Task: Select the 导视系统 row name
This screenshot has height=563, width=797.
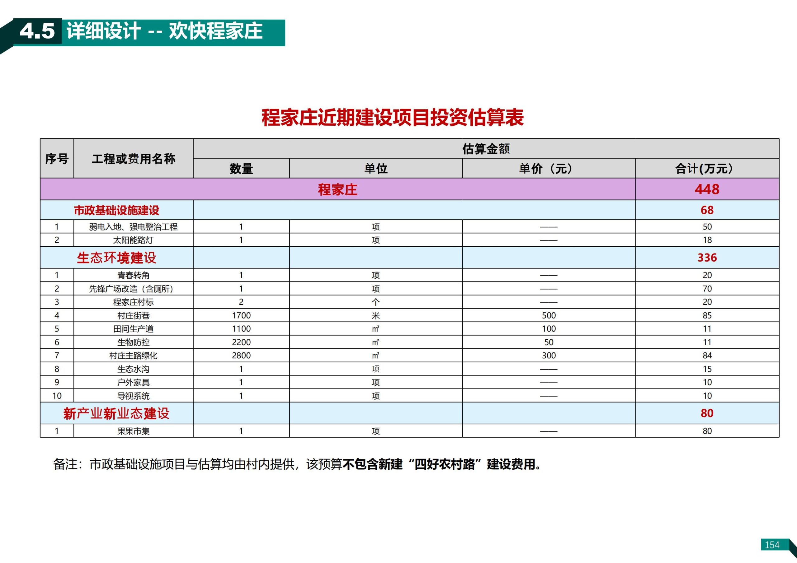Action: pyautogui.click(x=133, y=396)
